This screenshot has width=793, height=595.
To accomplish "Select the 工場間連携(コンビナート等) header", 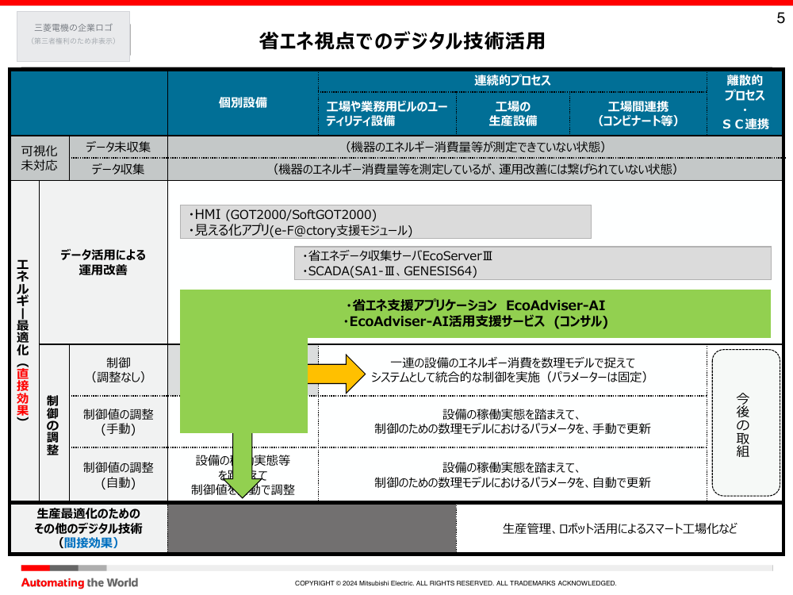I will (638, 113).
